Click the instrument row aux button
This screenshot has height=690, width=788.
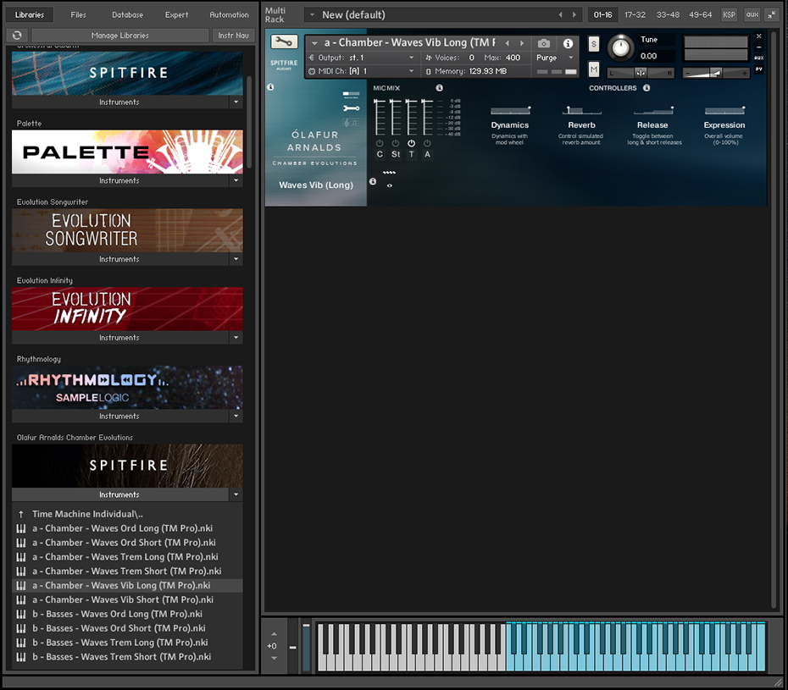(x=759, y=58)
